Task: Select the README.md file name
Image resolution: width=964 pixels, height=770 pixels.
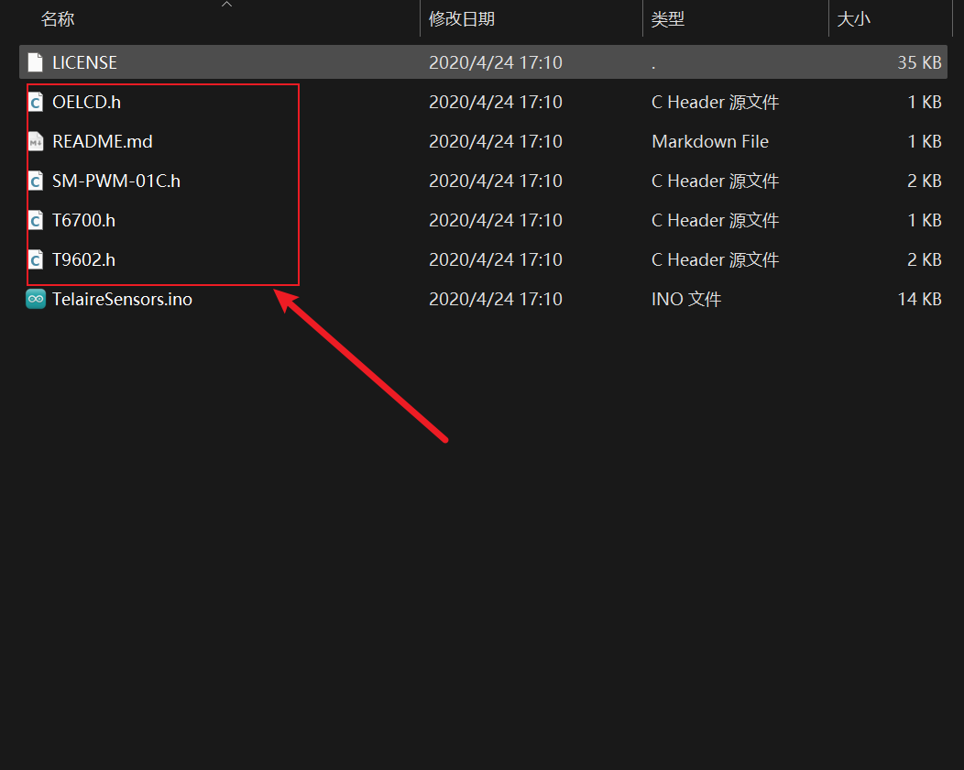Action: 102,141
